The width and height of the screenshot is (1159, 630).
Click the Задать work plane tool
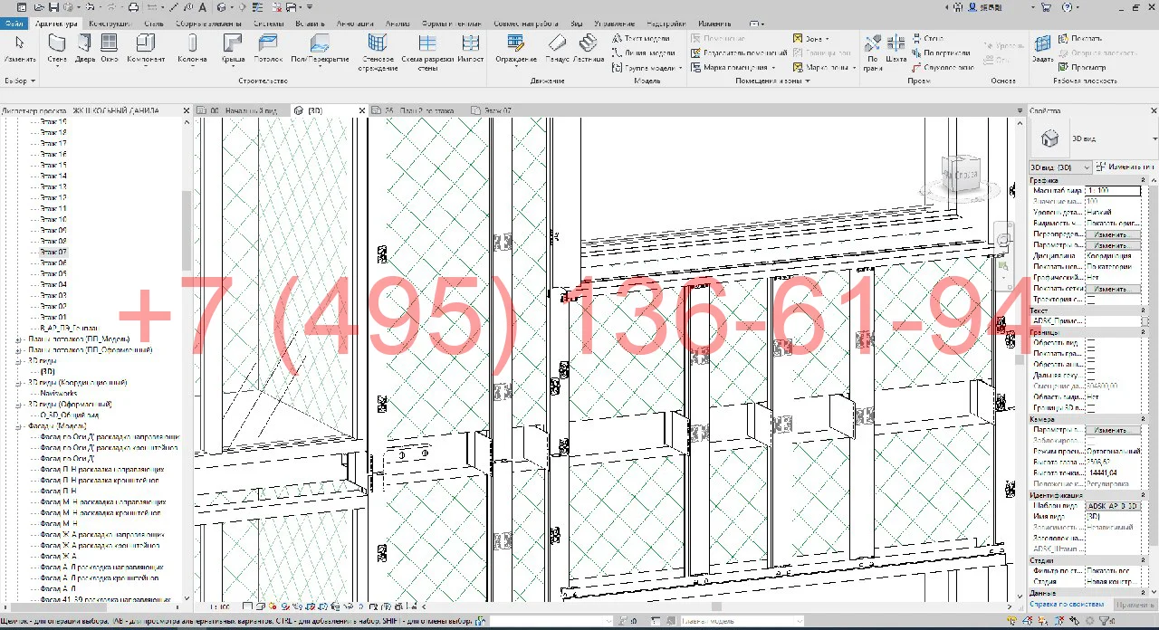tap(1042, 48)
